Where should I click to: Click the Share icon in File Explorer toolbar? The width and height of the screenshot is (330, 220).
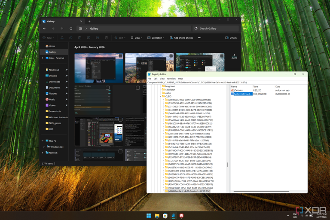pos(98,38)
